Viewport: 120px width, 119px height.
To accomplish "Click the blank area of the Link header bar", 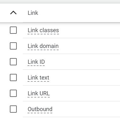I will coord(79,13).
